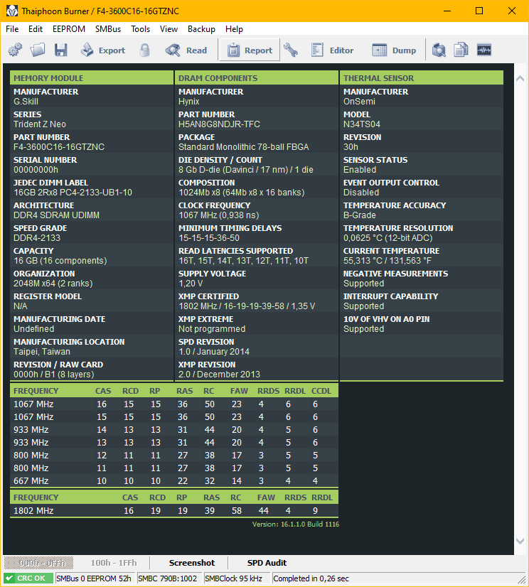The width and height of the screenshot is (529, 587).
Task: Open the Edit menu
Action: pyautogui.click(x=36, y=29)
